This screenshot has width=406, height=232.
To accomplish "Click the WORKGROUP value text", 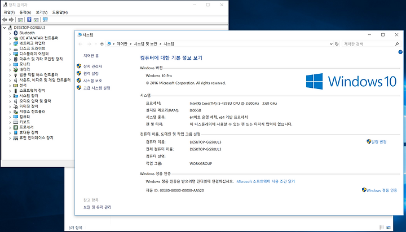I will (x=201, y=164).
